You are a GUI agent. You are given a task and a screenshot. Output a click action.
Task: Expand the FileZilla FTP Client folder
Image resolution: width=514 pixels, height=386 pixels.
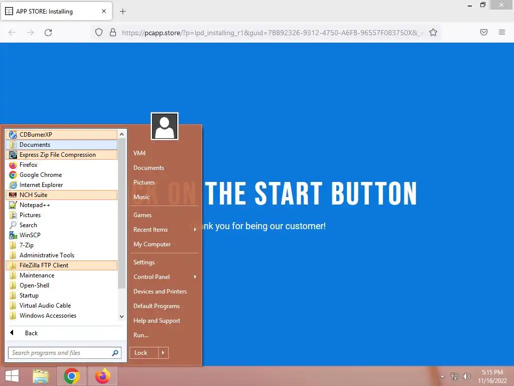(61, 265)
